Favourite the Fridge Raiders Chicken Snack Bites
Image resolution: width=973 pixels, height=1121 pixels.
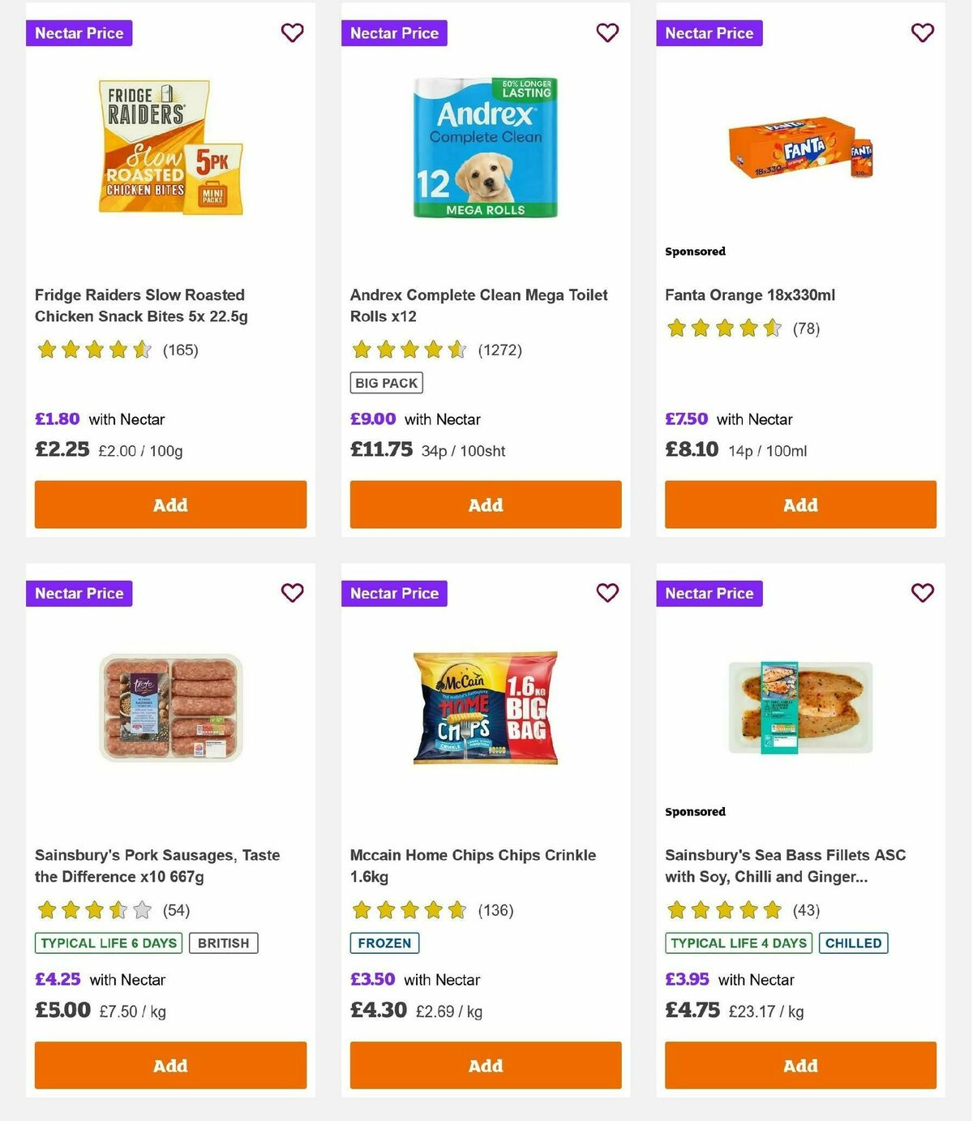292,33
